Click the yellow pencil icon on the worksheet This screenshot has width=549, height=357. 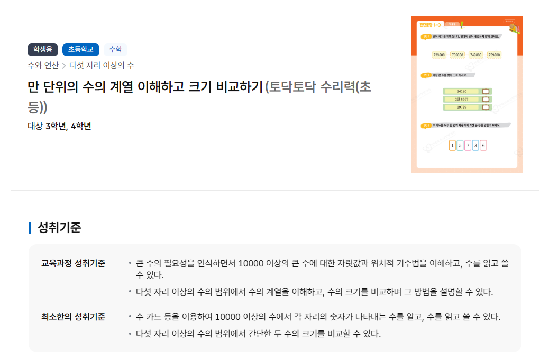click(463, 24)
